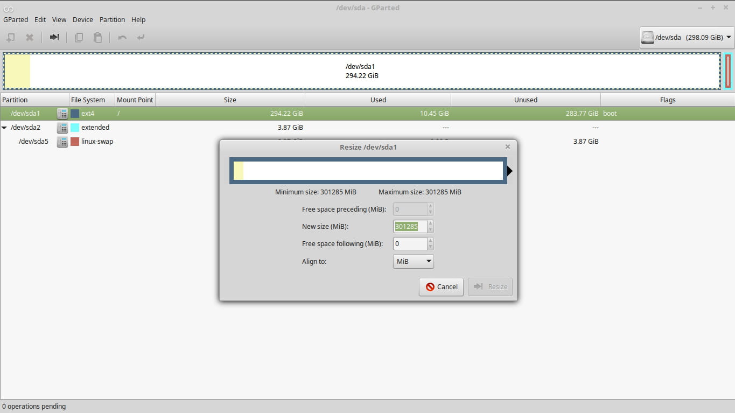Click the grayed Resize button in dialog
Viewport: 735px width, 413px height.
(490, 286)
